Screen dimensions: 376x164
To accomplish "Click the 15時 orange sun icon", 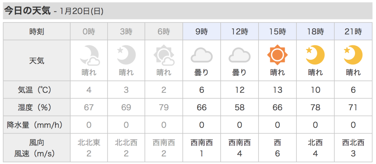I will click(277, 55).
